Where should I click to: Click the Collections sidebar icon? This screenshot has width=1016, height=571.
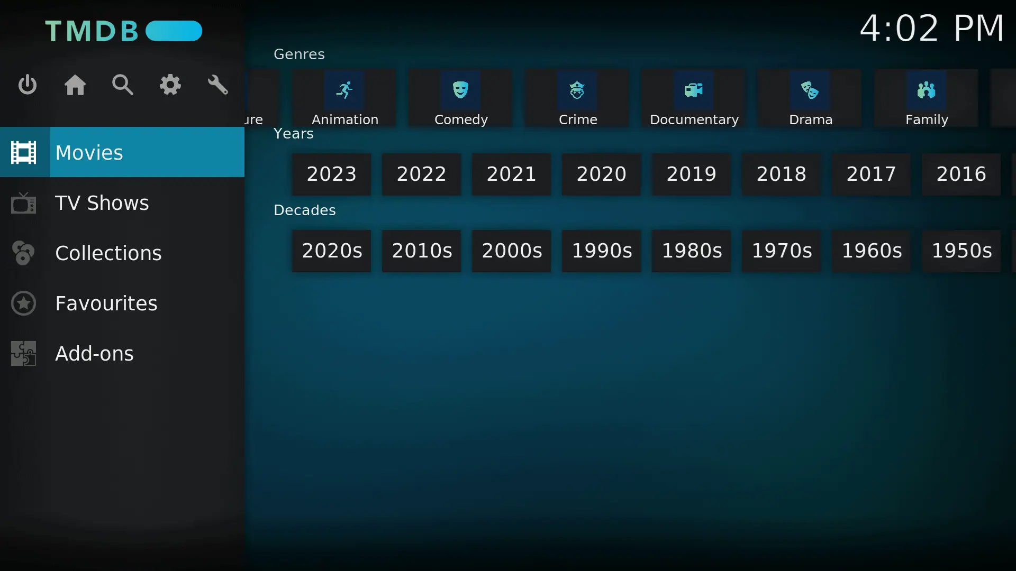coord(23,252)
